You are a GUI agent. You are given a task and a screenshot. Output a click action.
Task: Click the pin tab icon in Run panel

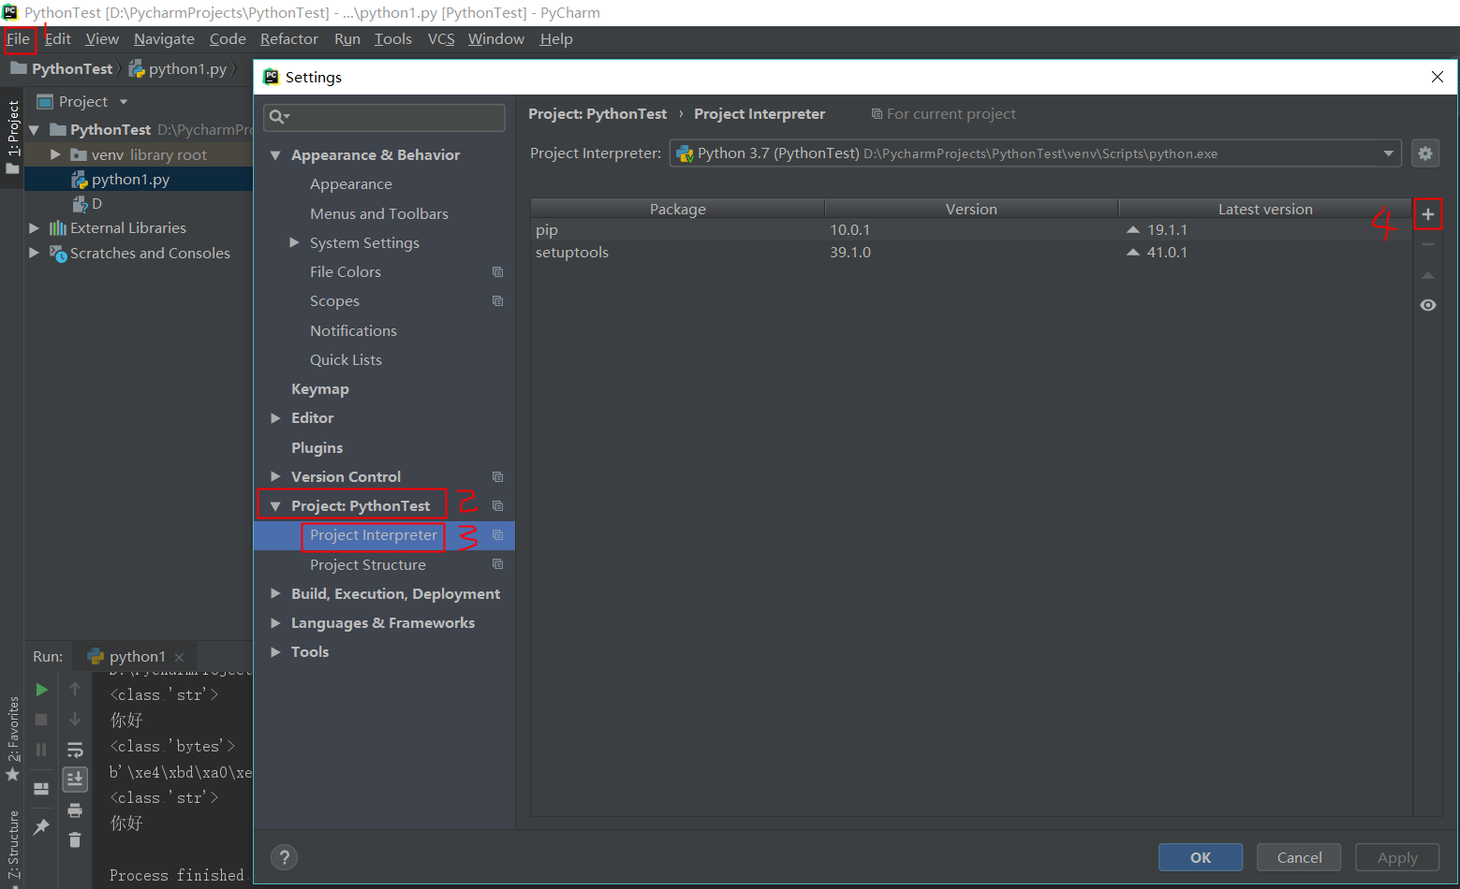coord(41,827)
